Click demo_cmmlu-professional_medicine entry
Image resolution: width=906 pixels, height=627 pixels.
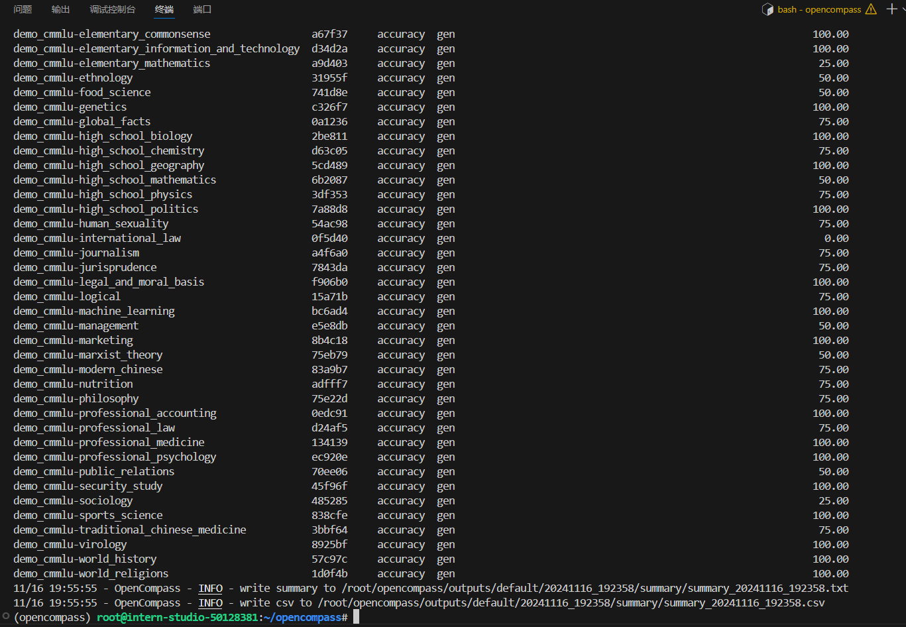point(109,442)
